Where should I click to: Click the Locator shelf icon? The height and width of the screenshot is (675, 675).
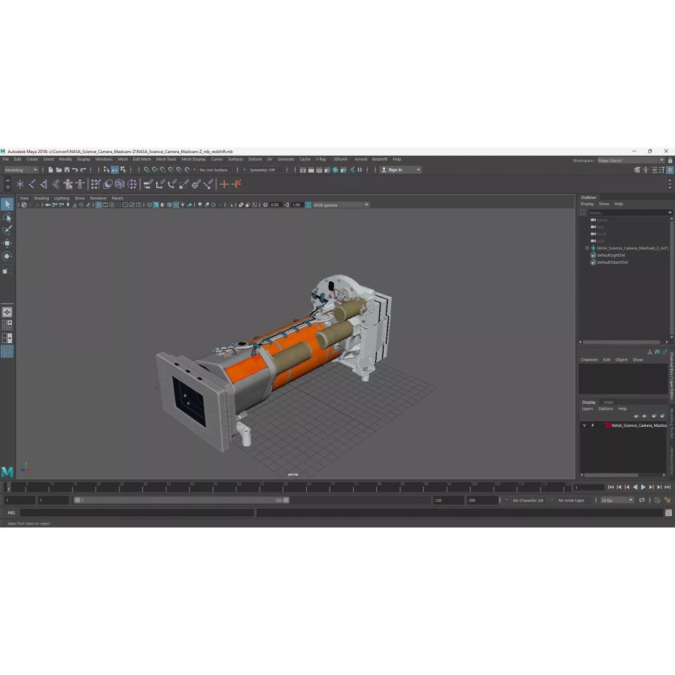(20, 184)
